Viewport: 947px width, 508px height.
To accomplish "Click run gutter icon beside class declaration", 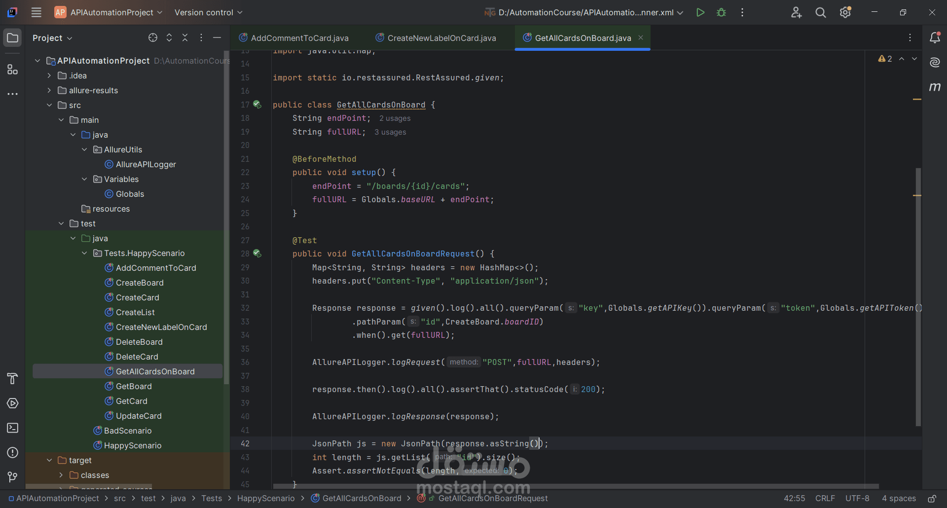I will (x=257, y=105).
